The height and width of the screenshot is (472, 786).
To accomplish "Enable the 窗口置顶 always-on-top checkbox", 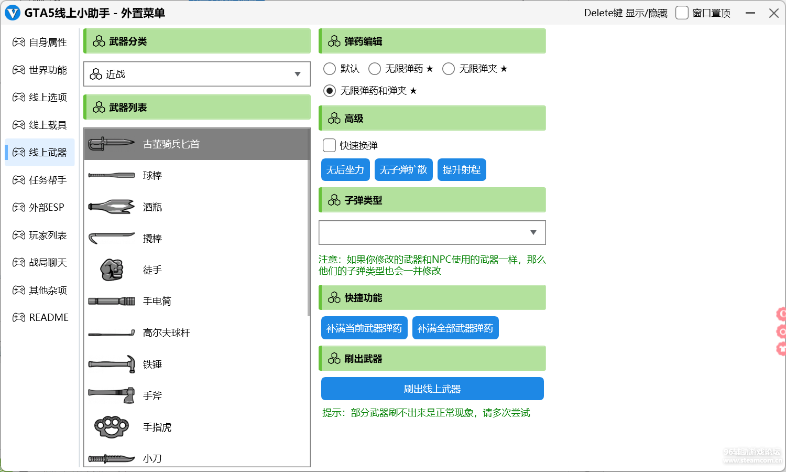I will pyautogui.click(x=682, y=13).
